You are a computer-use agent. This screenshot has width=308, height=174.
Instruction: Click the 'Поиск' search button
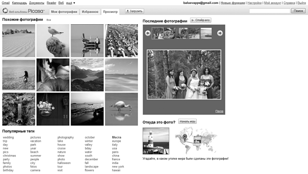(x=298, y=11)
